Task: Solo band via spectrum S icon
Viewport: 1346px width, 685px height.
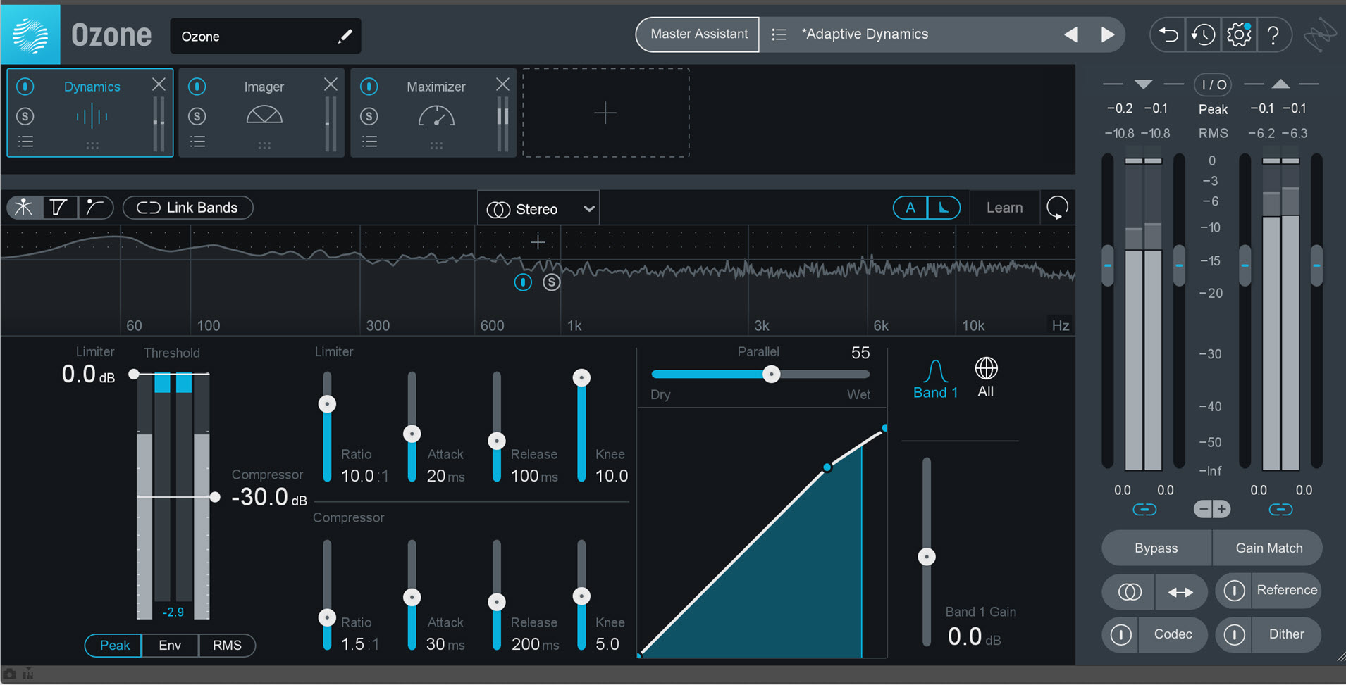Action: 552,282
